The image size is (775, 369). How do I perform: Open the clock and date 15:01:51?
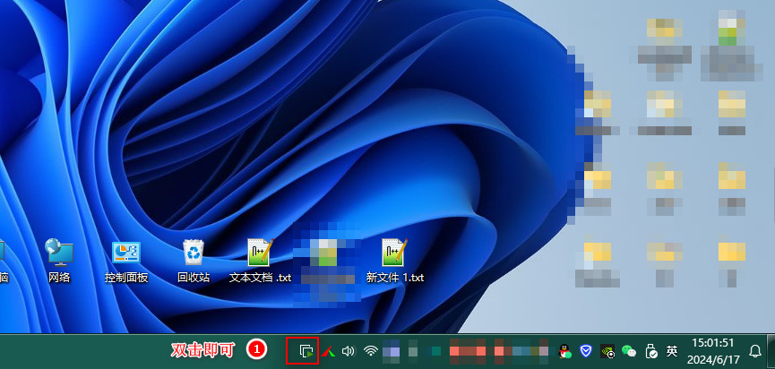[x=713, y=350]
